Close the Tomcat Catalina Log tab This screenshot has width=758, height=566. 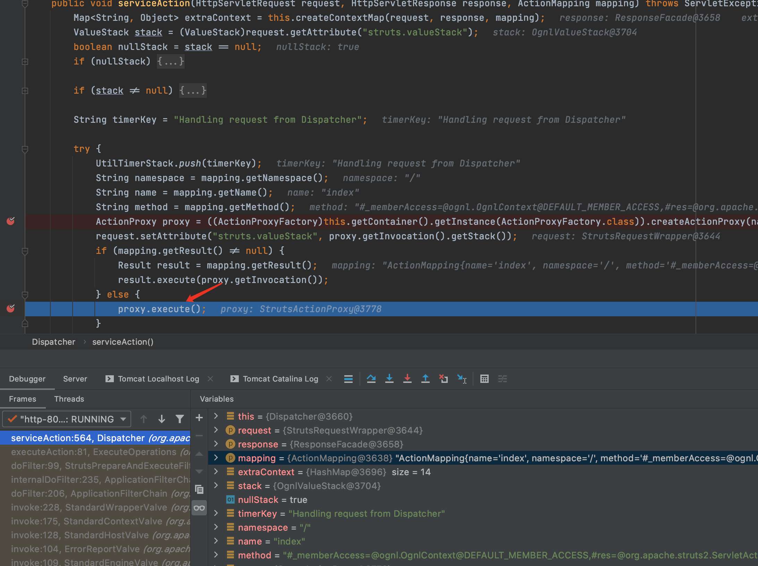(329, 379)
